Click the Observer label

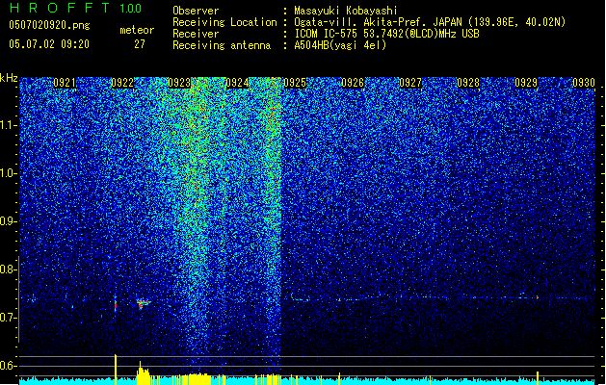click(196, 11)
